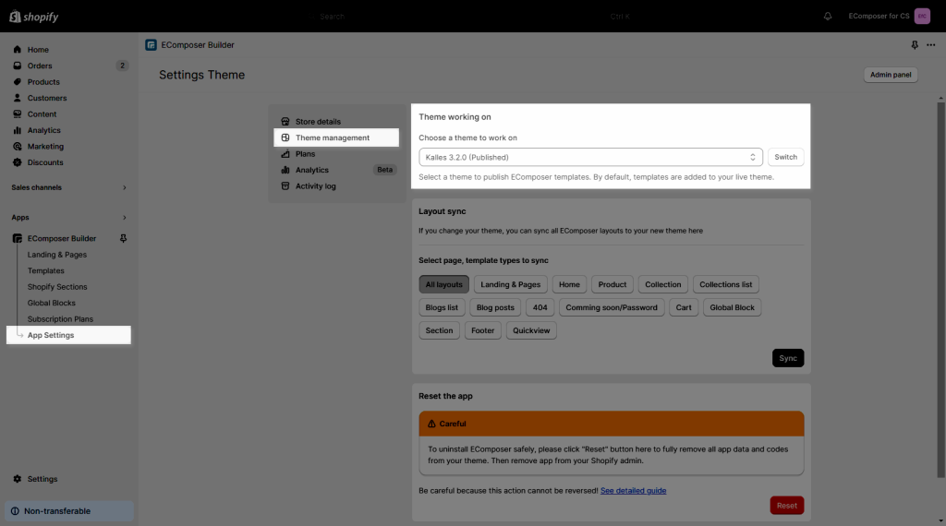
Task: Toggle the Cart sync type chip
Action: (684, 307)
